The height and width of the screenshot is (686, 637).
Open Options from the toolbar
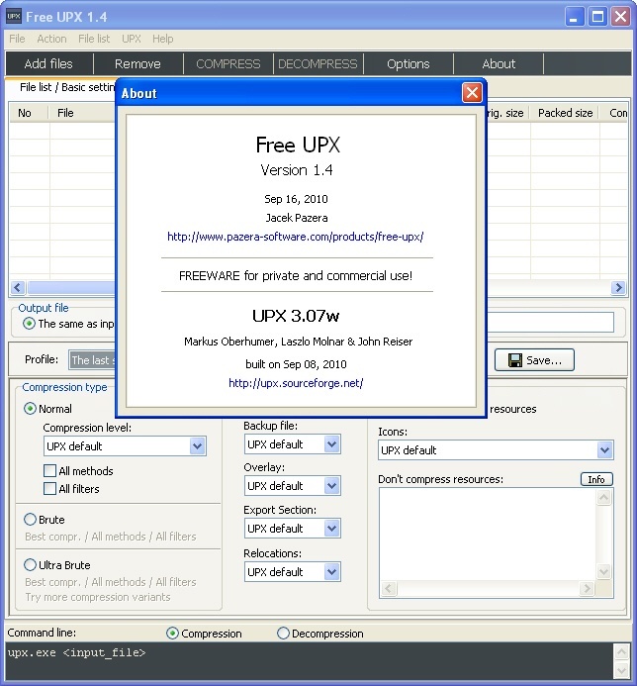408,64
